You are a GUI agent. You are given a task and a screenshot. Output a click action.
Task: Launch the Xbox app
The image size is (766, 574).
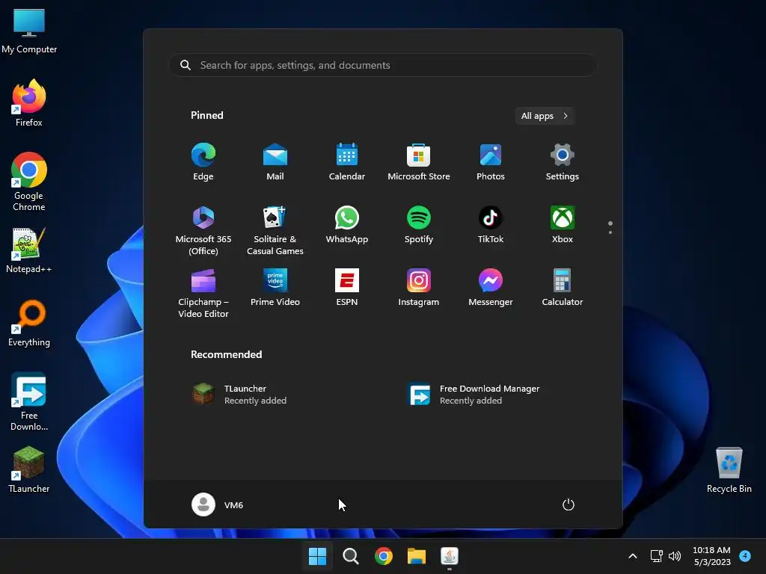pyautogui.click(x=563, y=225)
